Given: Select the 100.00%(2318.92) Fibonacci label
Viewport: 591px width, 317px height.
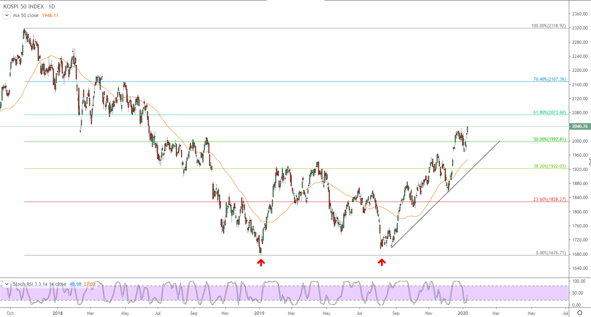Looking at the screenshot, I should pyautogui.click(x=548, y=26).
